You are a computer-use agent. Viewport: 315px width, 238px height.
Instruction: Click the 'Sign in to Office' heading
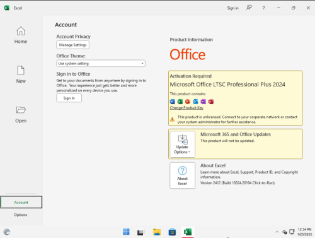73,74
